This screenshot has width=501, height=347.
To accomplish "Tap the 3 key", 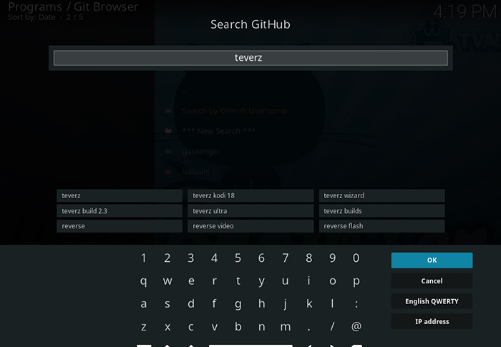I will (x=191, y=258).
